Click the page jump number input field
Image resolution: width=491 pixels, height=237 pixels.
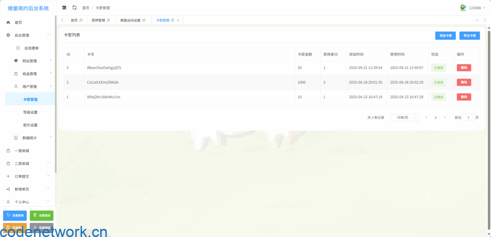[468, 117]
